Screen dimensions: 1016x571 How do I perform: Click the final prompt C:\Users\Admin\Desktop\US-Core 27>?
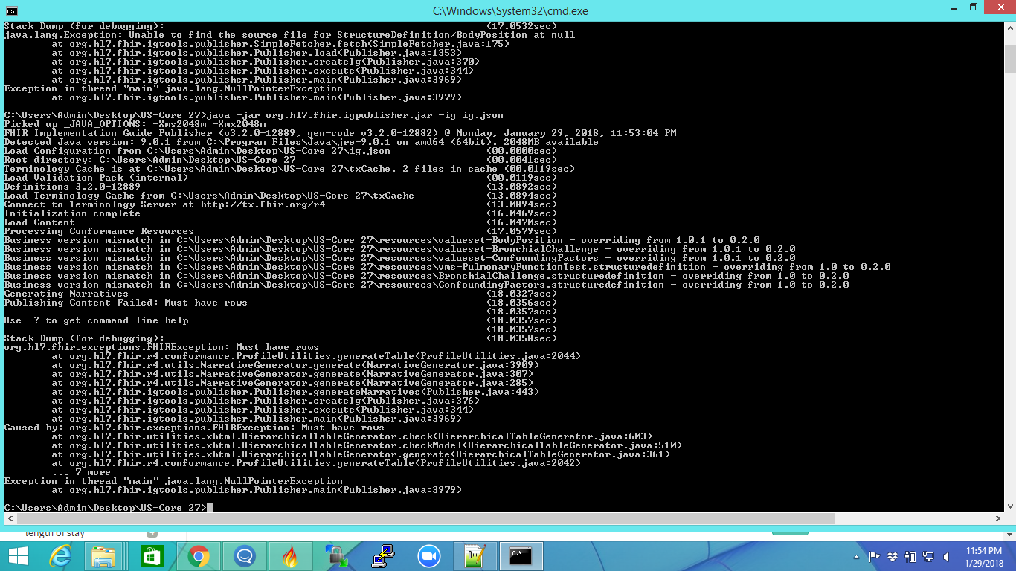(x=105, y=508)
